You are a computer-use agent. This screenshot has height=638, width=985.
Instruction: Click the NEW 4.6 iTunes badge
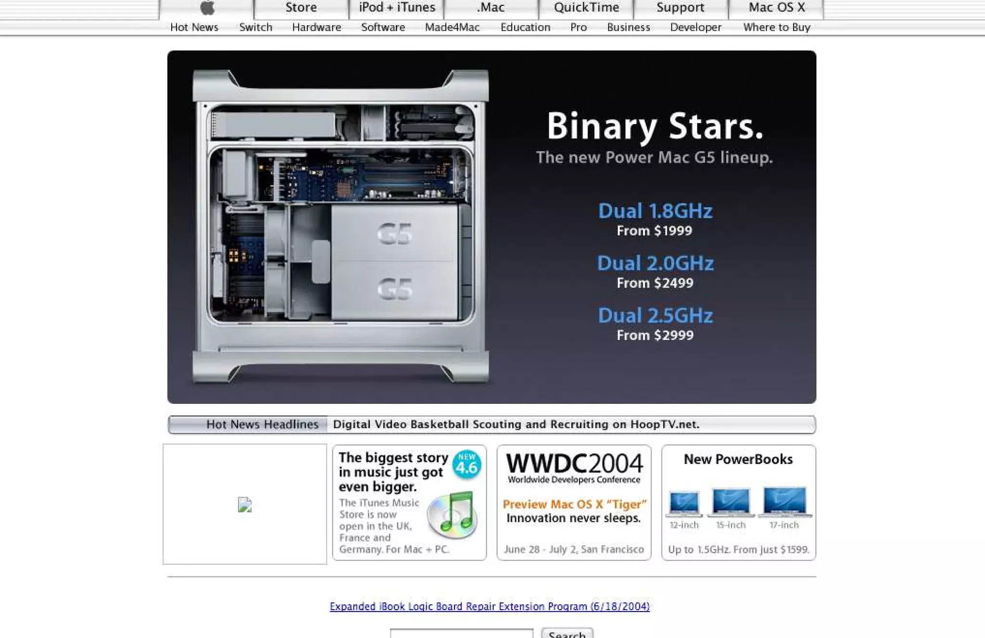tap(467, 464)
